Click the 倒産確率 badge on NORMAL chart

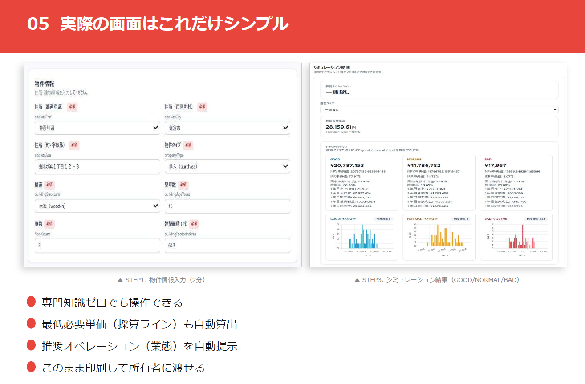pyautogui.click(x=461, y=219)
